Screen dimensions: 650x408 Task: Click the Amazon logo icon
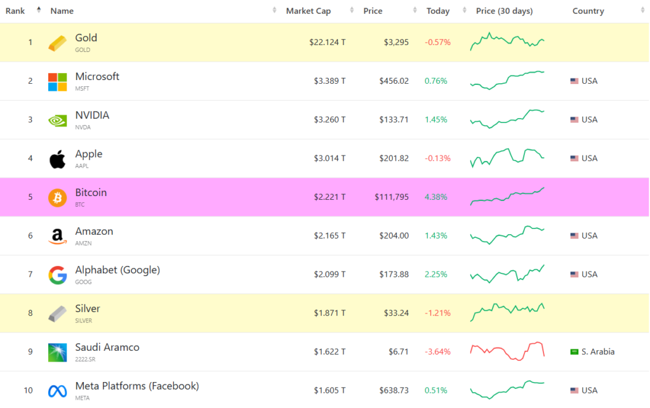coord(57,237)
